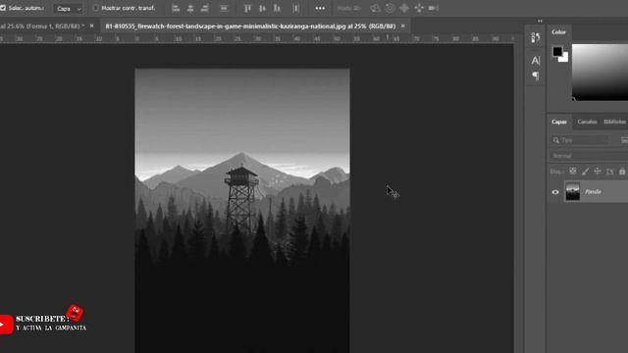Click the align horizontal centers icon
The height and width of the screenshot is (353, 628).
[x=190, y=8]
